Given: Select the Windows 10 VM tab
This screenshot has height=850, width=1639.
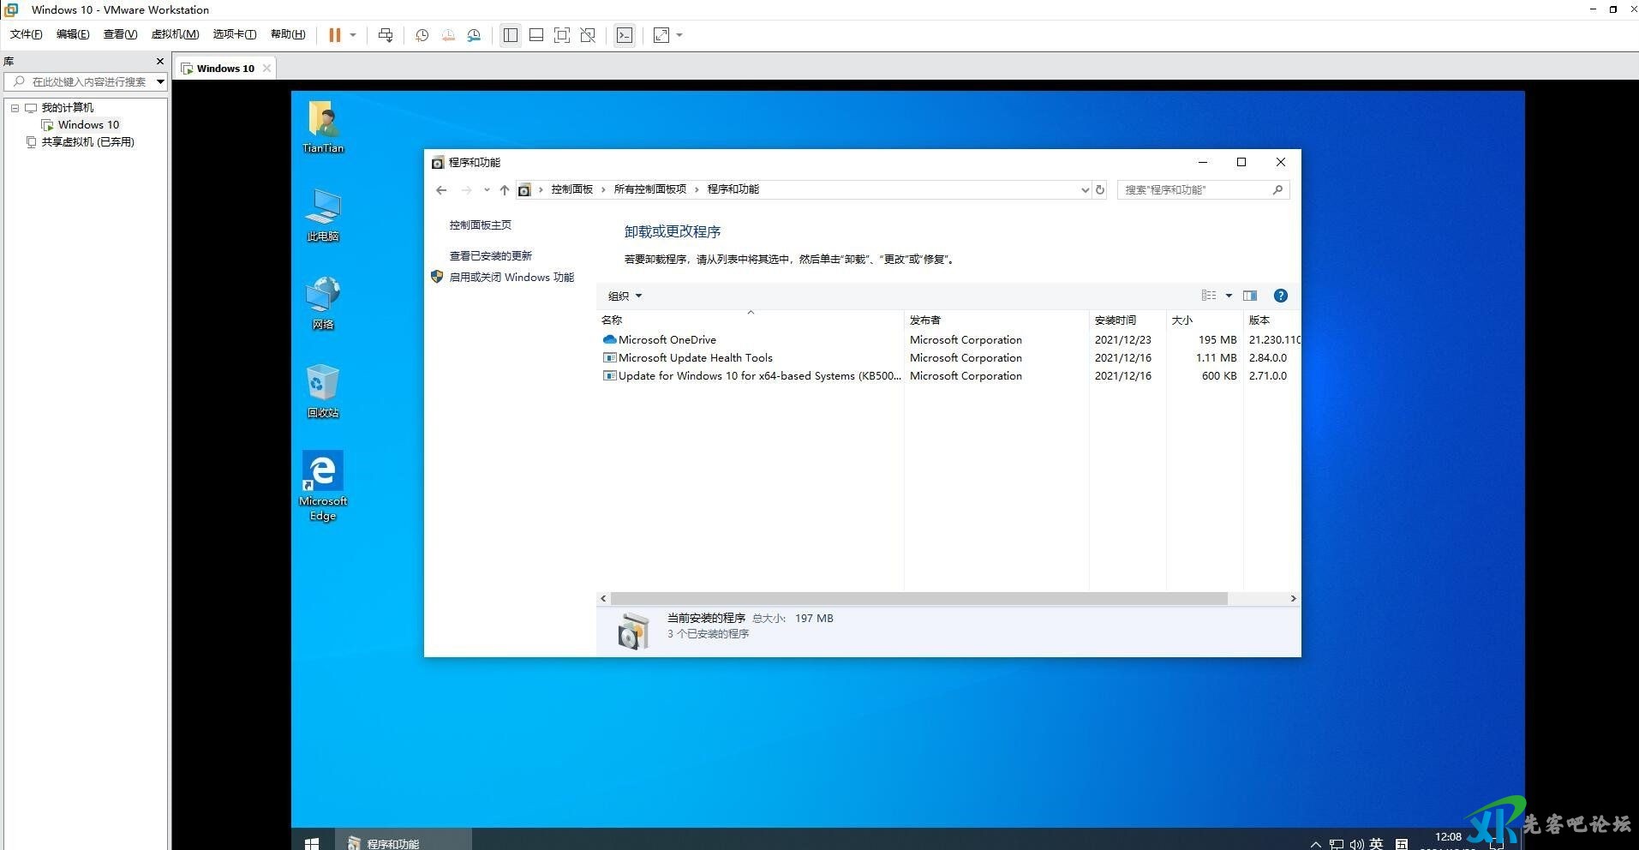Looking at the screenshot, I should (x=224, y=69).
